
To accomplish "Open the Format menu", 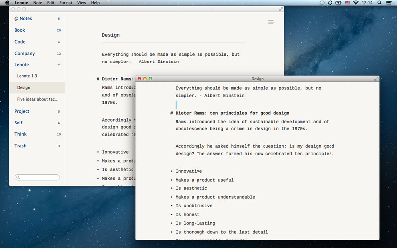I will pos(66,3).
